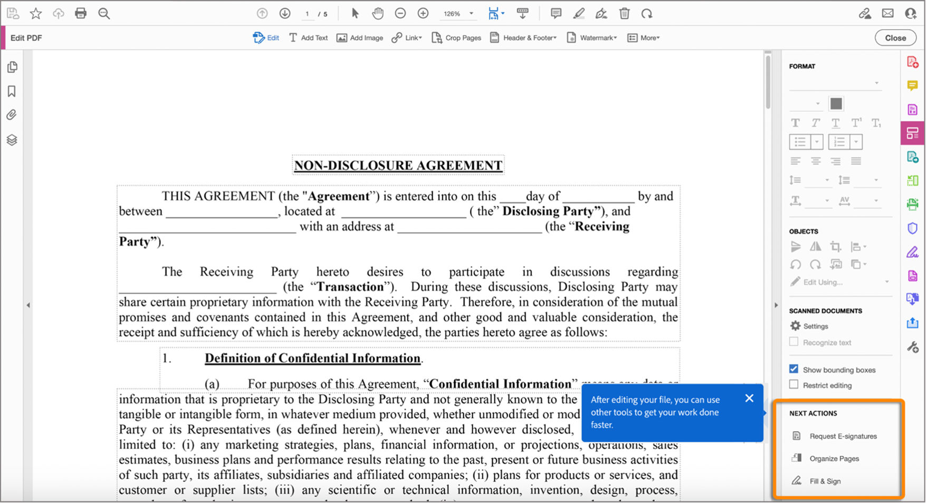Open the More menu in the toolbar
The height and width of the screenshot is (504, 927).
[643, 37]
